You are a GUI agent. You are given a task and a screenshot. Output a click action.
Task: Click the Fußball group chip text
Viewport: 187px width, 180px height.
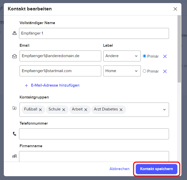click(x=31, y=109)
